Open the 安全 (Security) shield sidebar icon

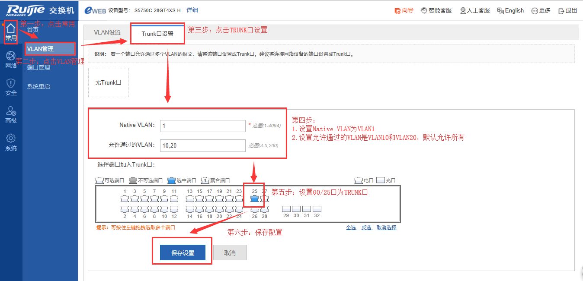pyautogui.click(x=11, y=87)
